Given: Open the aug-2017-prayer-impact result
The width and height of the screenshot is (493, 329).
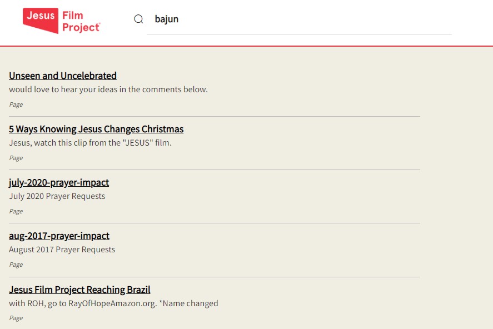Looking at the screenshot, I should point(59,236).
